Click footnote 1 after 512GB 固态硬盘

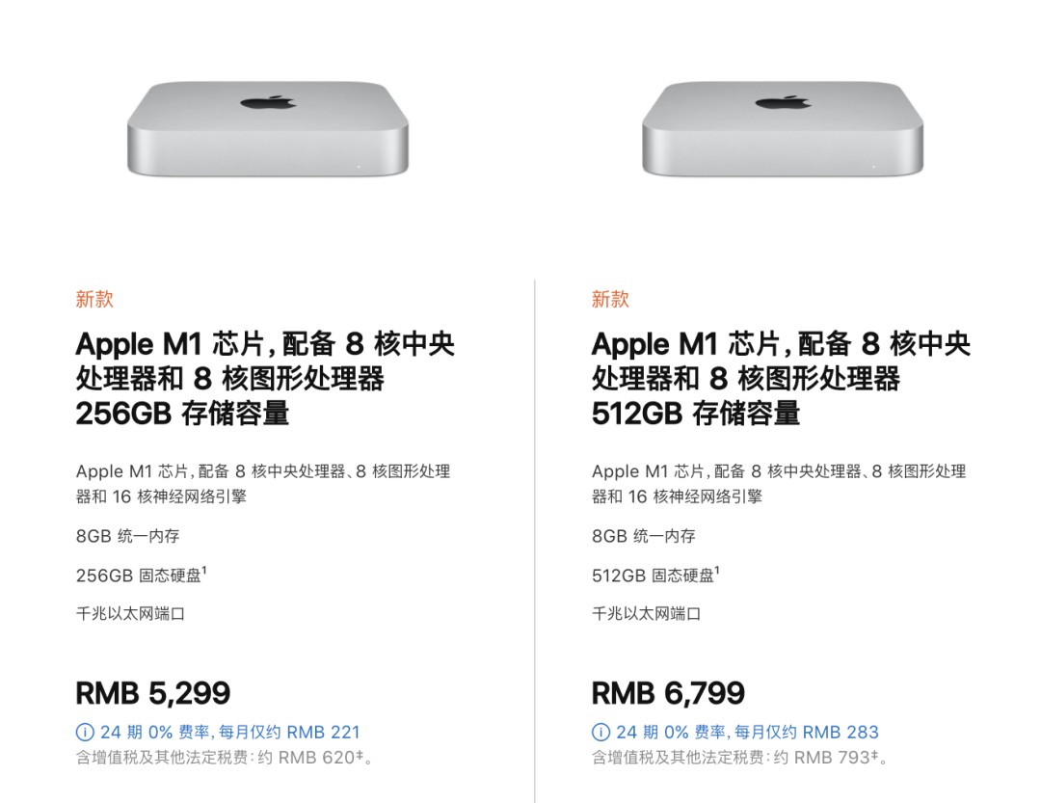tap(718, 571)
